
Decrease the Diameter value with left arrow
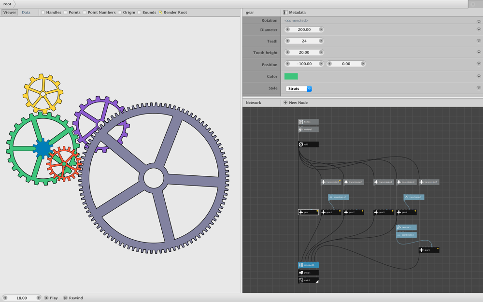pyautogui.click(x=287, y=29)
